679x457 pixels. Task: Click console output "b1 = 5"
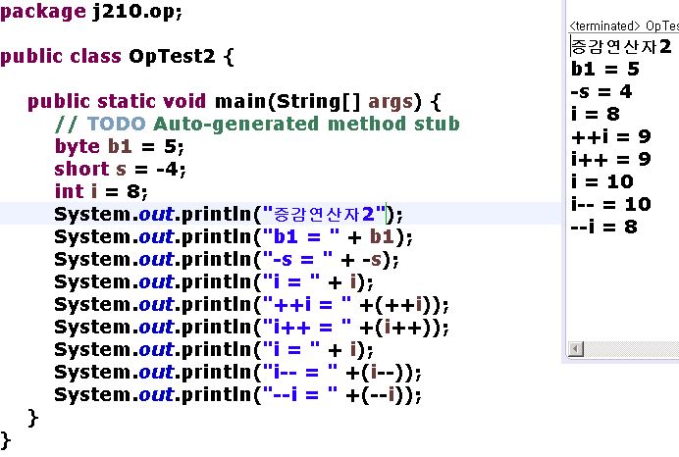click(x=605, y=69)
